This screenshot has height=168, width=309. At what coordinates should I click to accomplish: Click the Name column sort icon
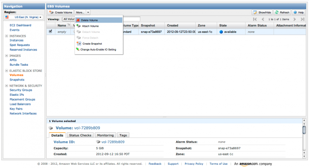(x=68, y=25)
